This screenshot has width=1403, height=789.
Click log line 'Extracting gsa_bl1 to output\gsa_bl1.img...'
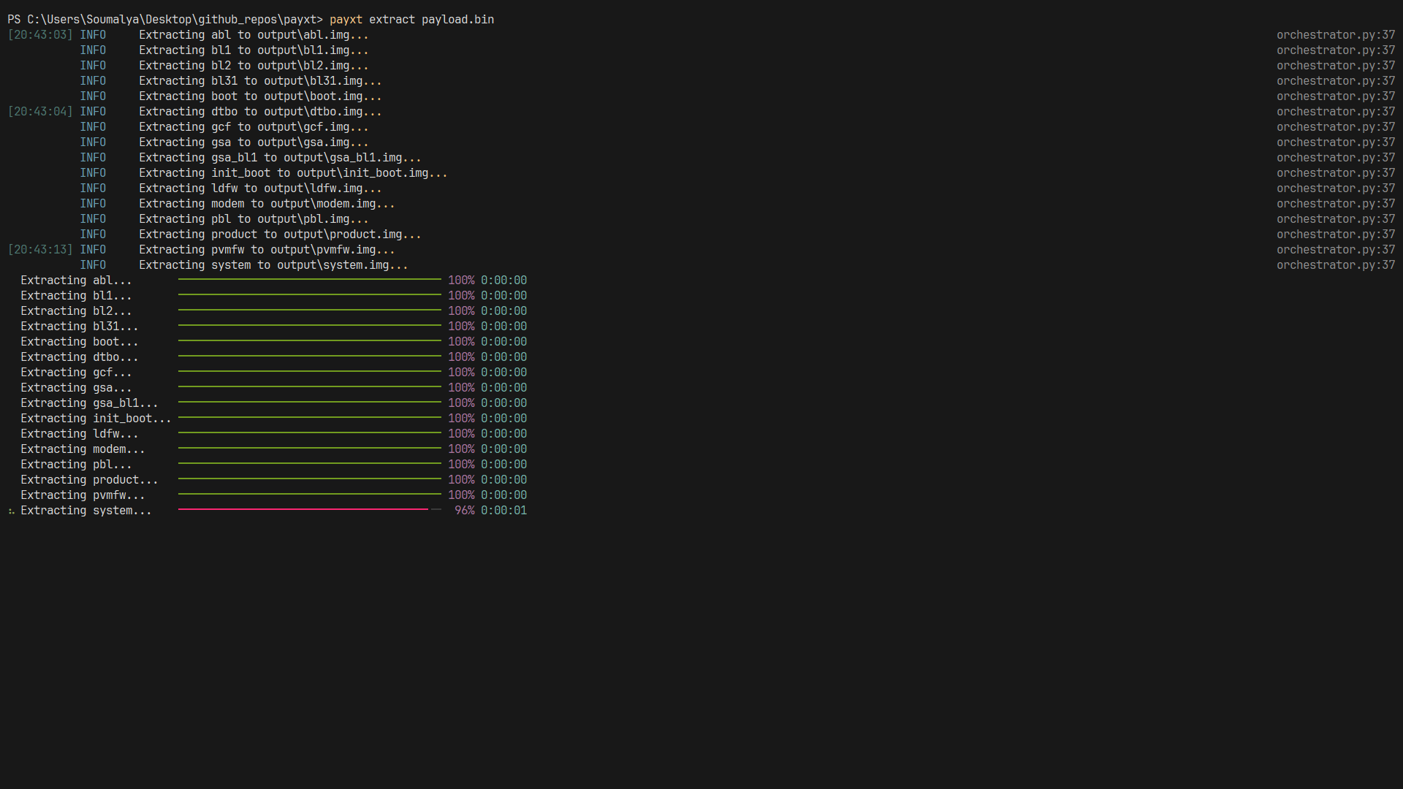280,158
